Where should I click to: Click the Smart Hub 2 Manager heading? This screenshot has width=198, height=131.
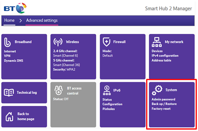pyautogui.click(x=168, y=9)
